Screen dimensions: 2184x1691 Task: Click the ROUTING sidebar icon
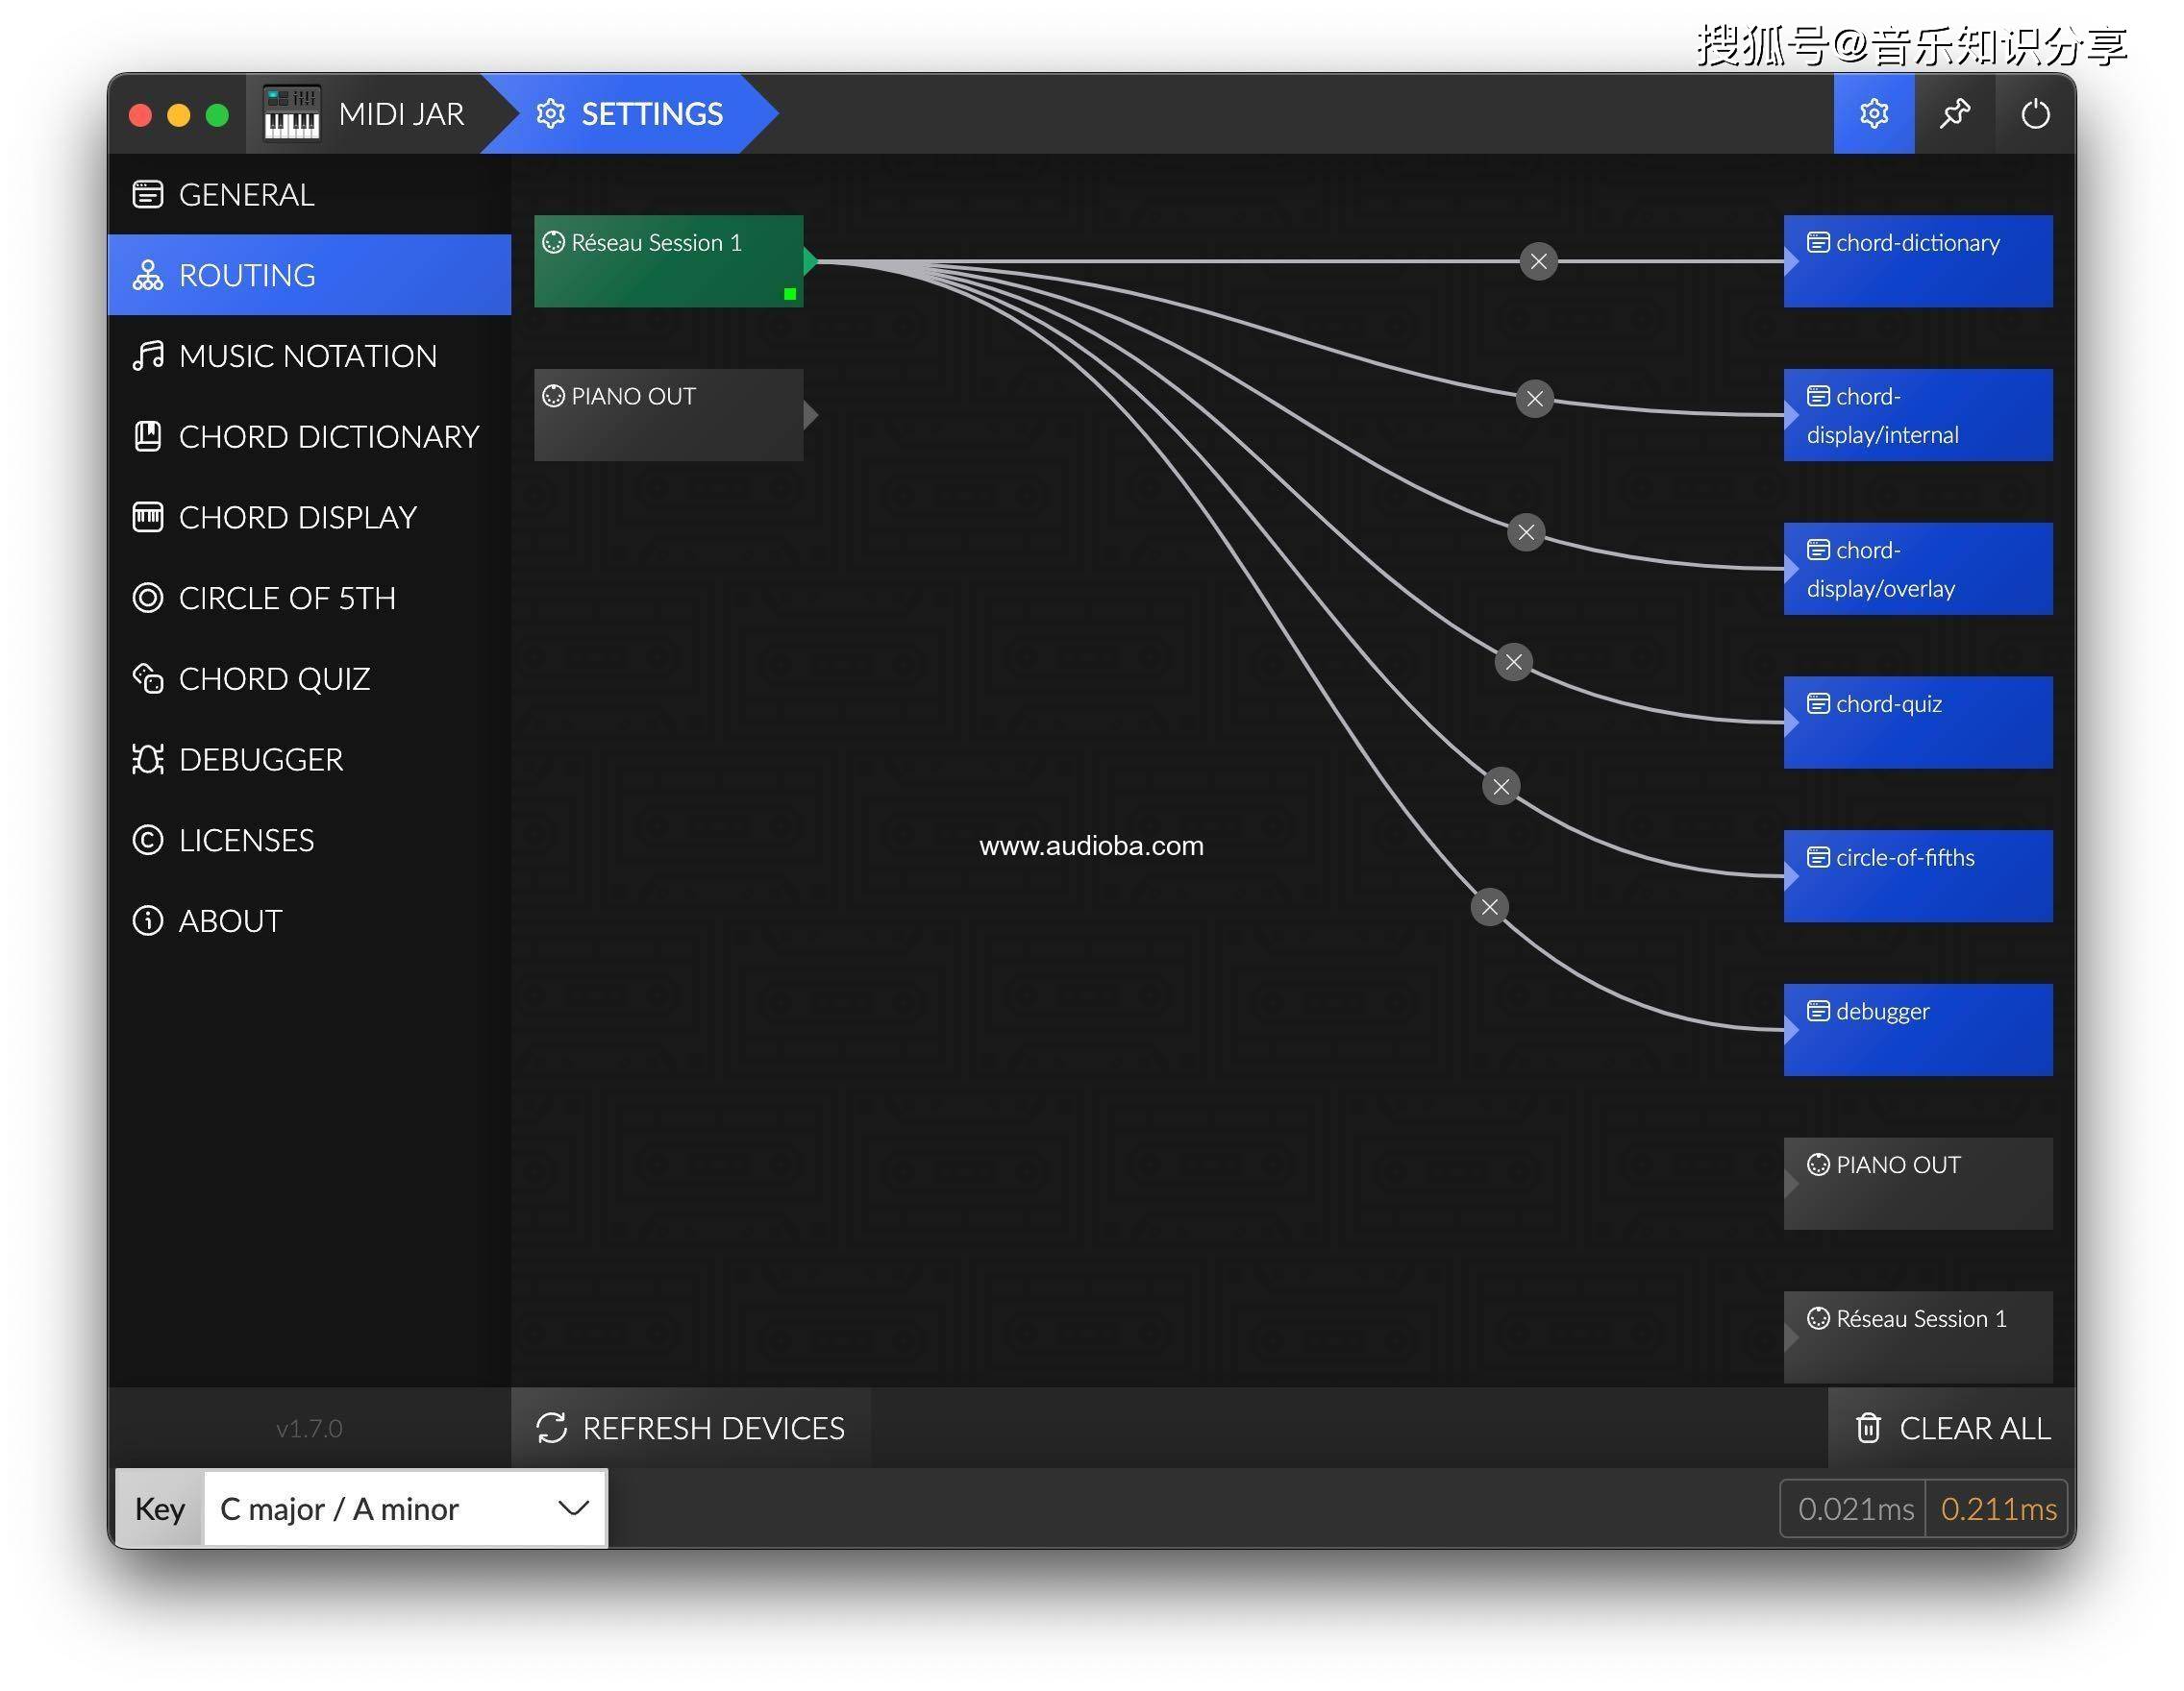click(147, 275)
